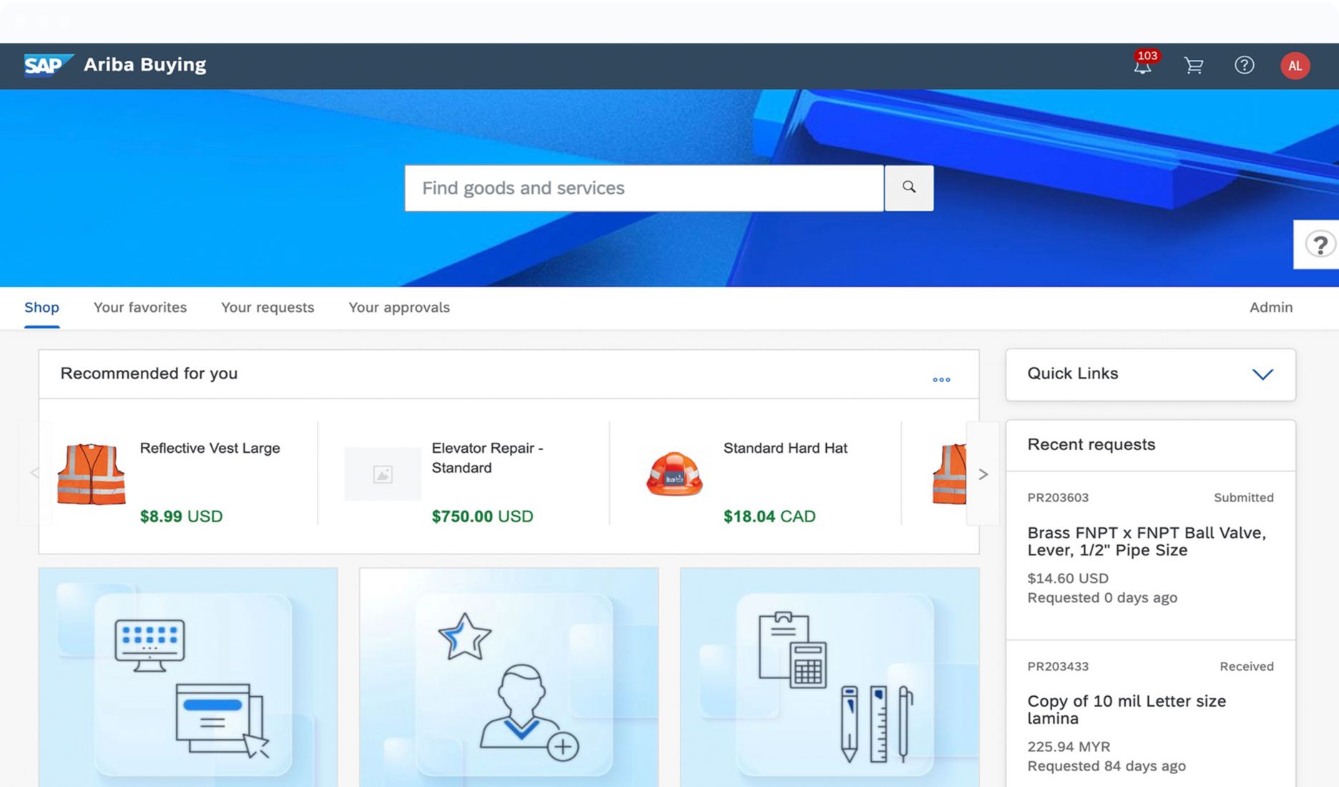Click the carousel right arrow for more recommendations
Image resolution: width=1339 pixels, height=787 pixels.
click(x=984, y=474)
